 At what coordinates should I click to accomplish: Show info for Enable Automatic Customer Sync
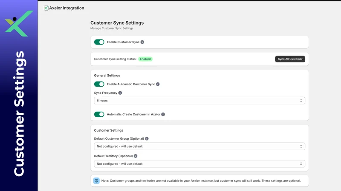[158, 84]
